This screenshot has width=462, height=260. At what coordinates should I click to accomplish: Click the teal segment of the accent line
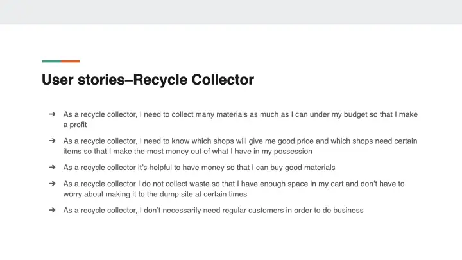pos(51,62)
